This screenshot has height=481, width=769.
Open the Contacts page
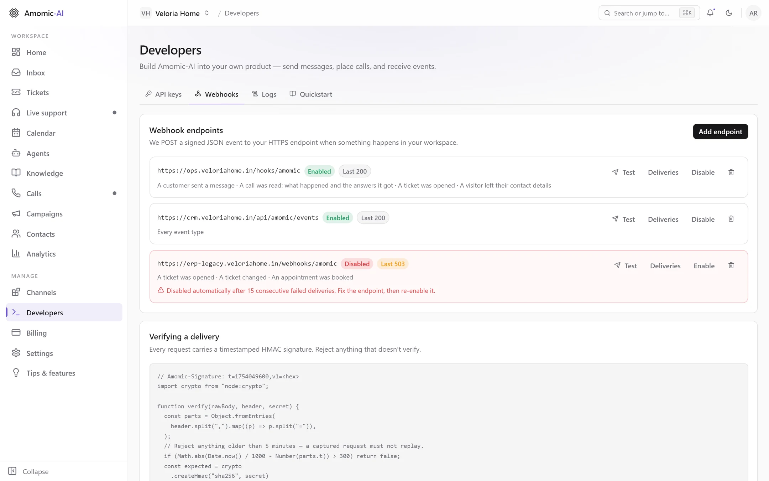pyautogui.click(x=64, y=234)
